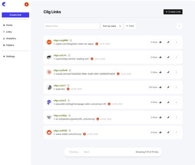
Task: Go to the Next page of links
Action: point(87,152)
